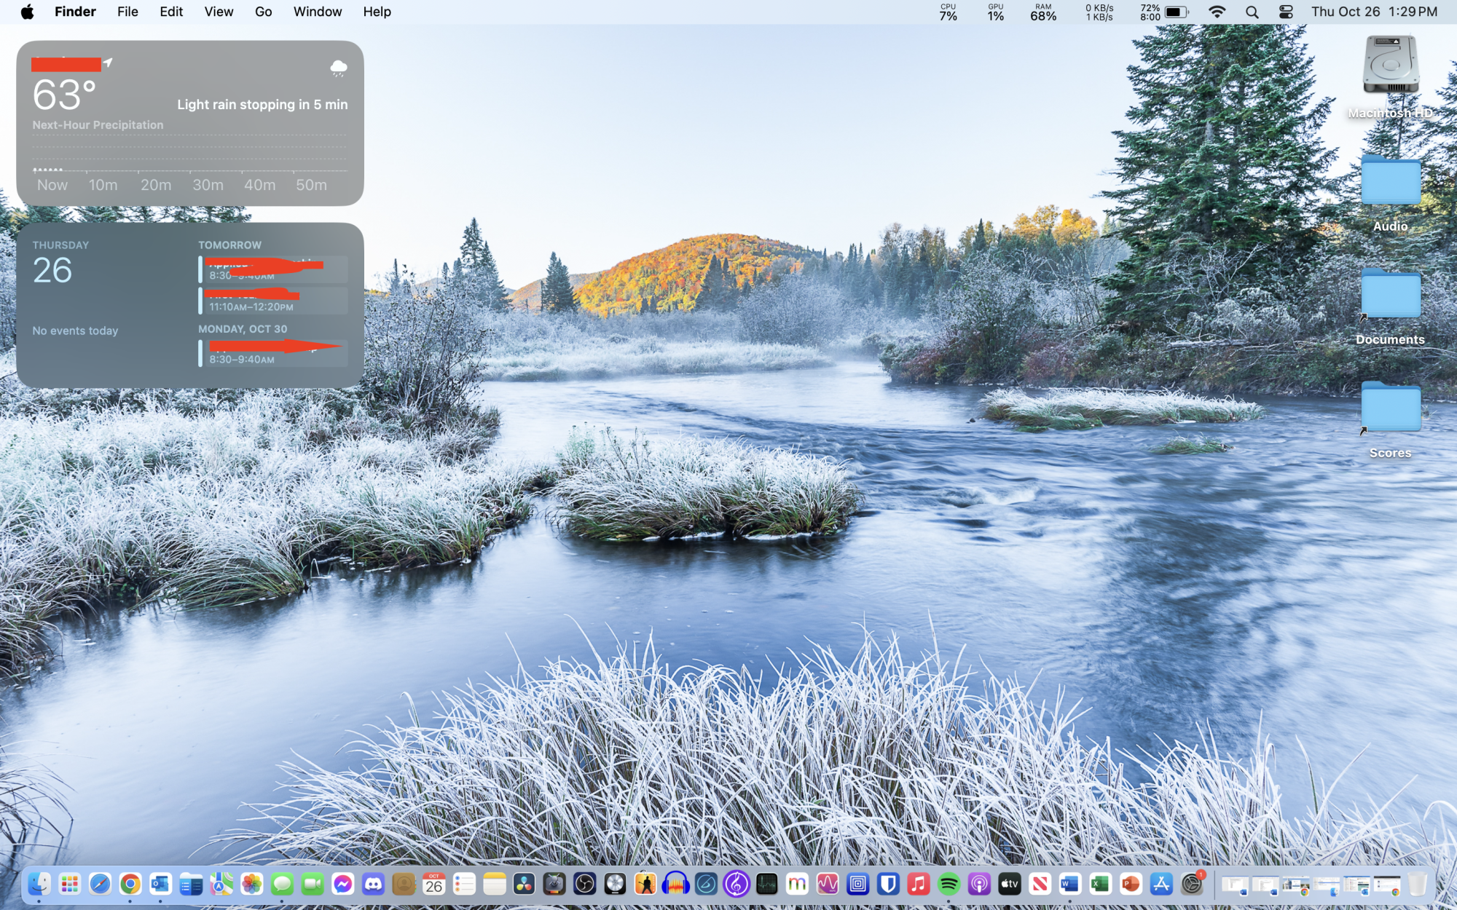
Task: Open OBS Studio from the dock
Action: 584,885
